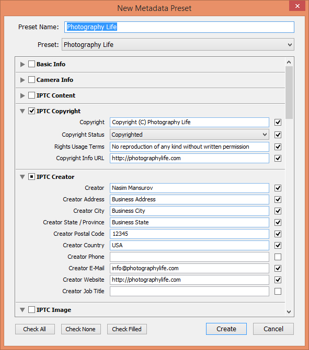Edit the Creator field with Nasim Mansurov
The width and height of the screenshot is (309, 350).
coord(189,188)
